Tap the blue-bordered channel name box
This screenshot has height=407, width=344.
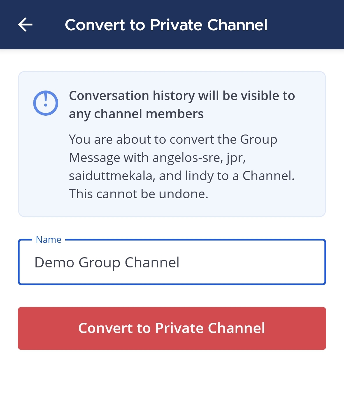172,262
